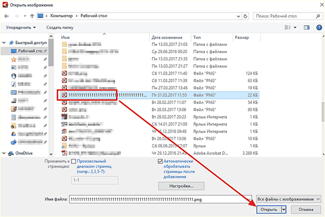Select folder modified Пн 13.03.2017 21:03
The height and width of the screenshot is (217, 325).
(159, 45)
